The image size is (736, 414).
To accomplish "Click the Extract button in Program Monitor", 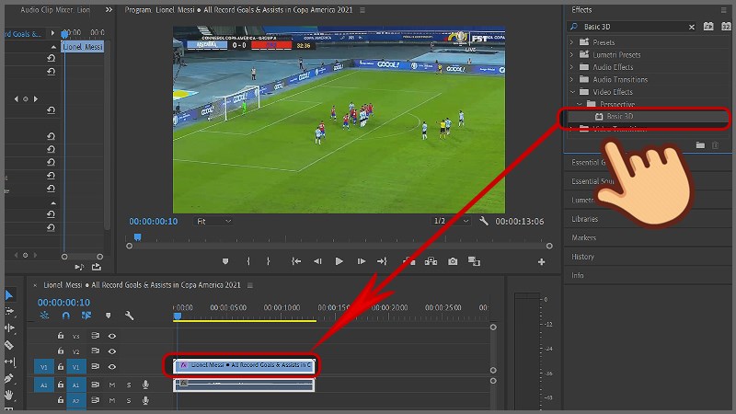I will pyautogui.click(x=431, y=261).
